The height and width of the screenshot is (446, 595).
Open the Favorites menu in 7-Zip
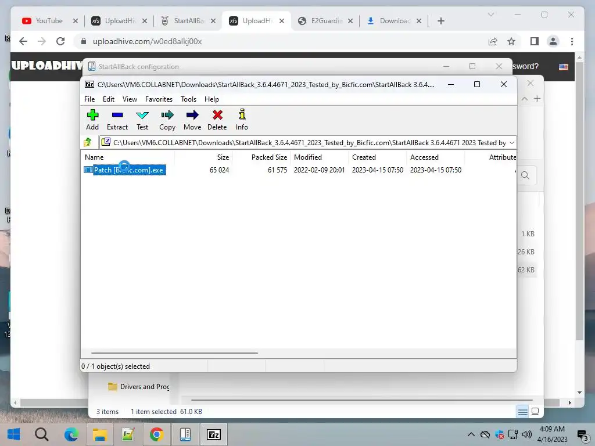tap(159, 99)
